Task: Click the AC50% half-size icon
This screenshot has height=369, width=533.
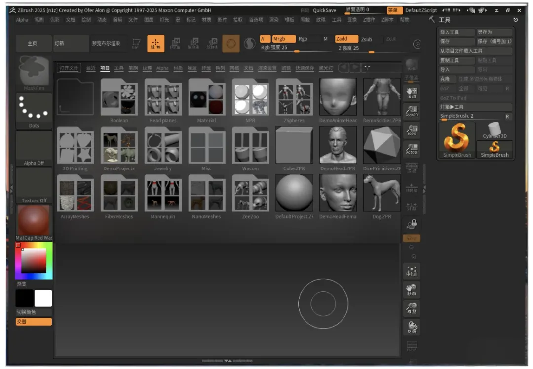Action: (x=411, y=149)
